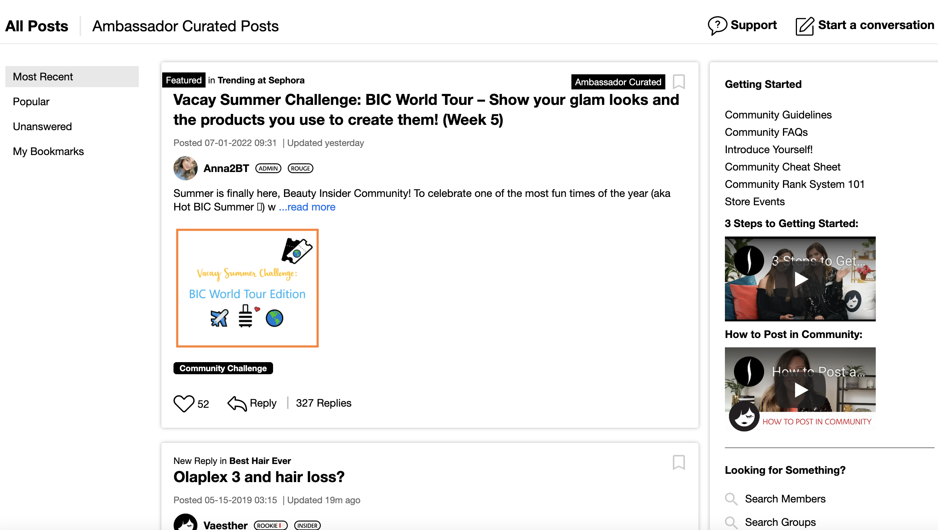Open Anna2BT's profile avatar
The image size is (938, 530).
pos(185,168)
